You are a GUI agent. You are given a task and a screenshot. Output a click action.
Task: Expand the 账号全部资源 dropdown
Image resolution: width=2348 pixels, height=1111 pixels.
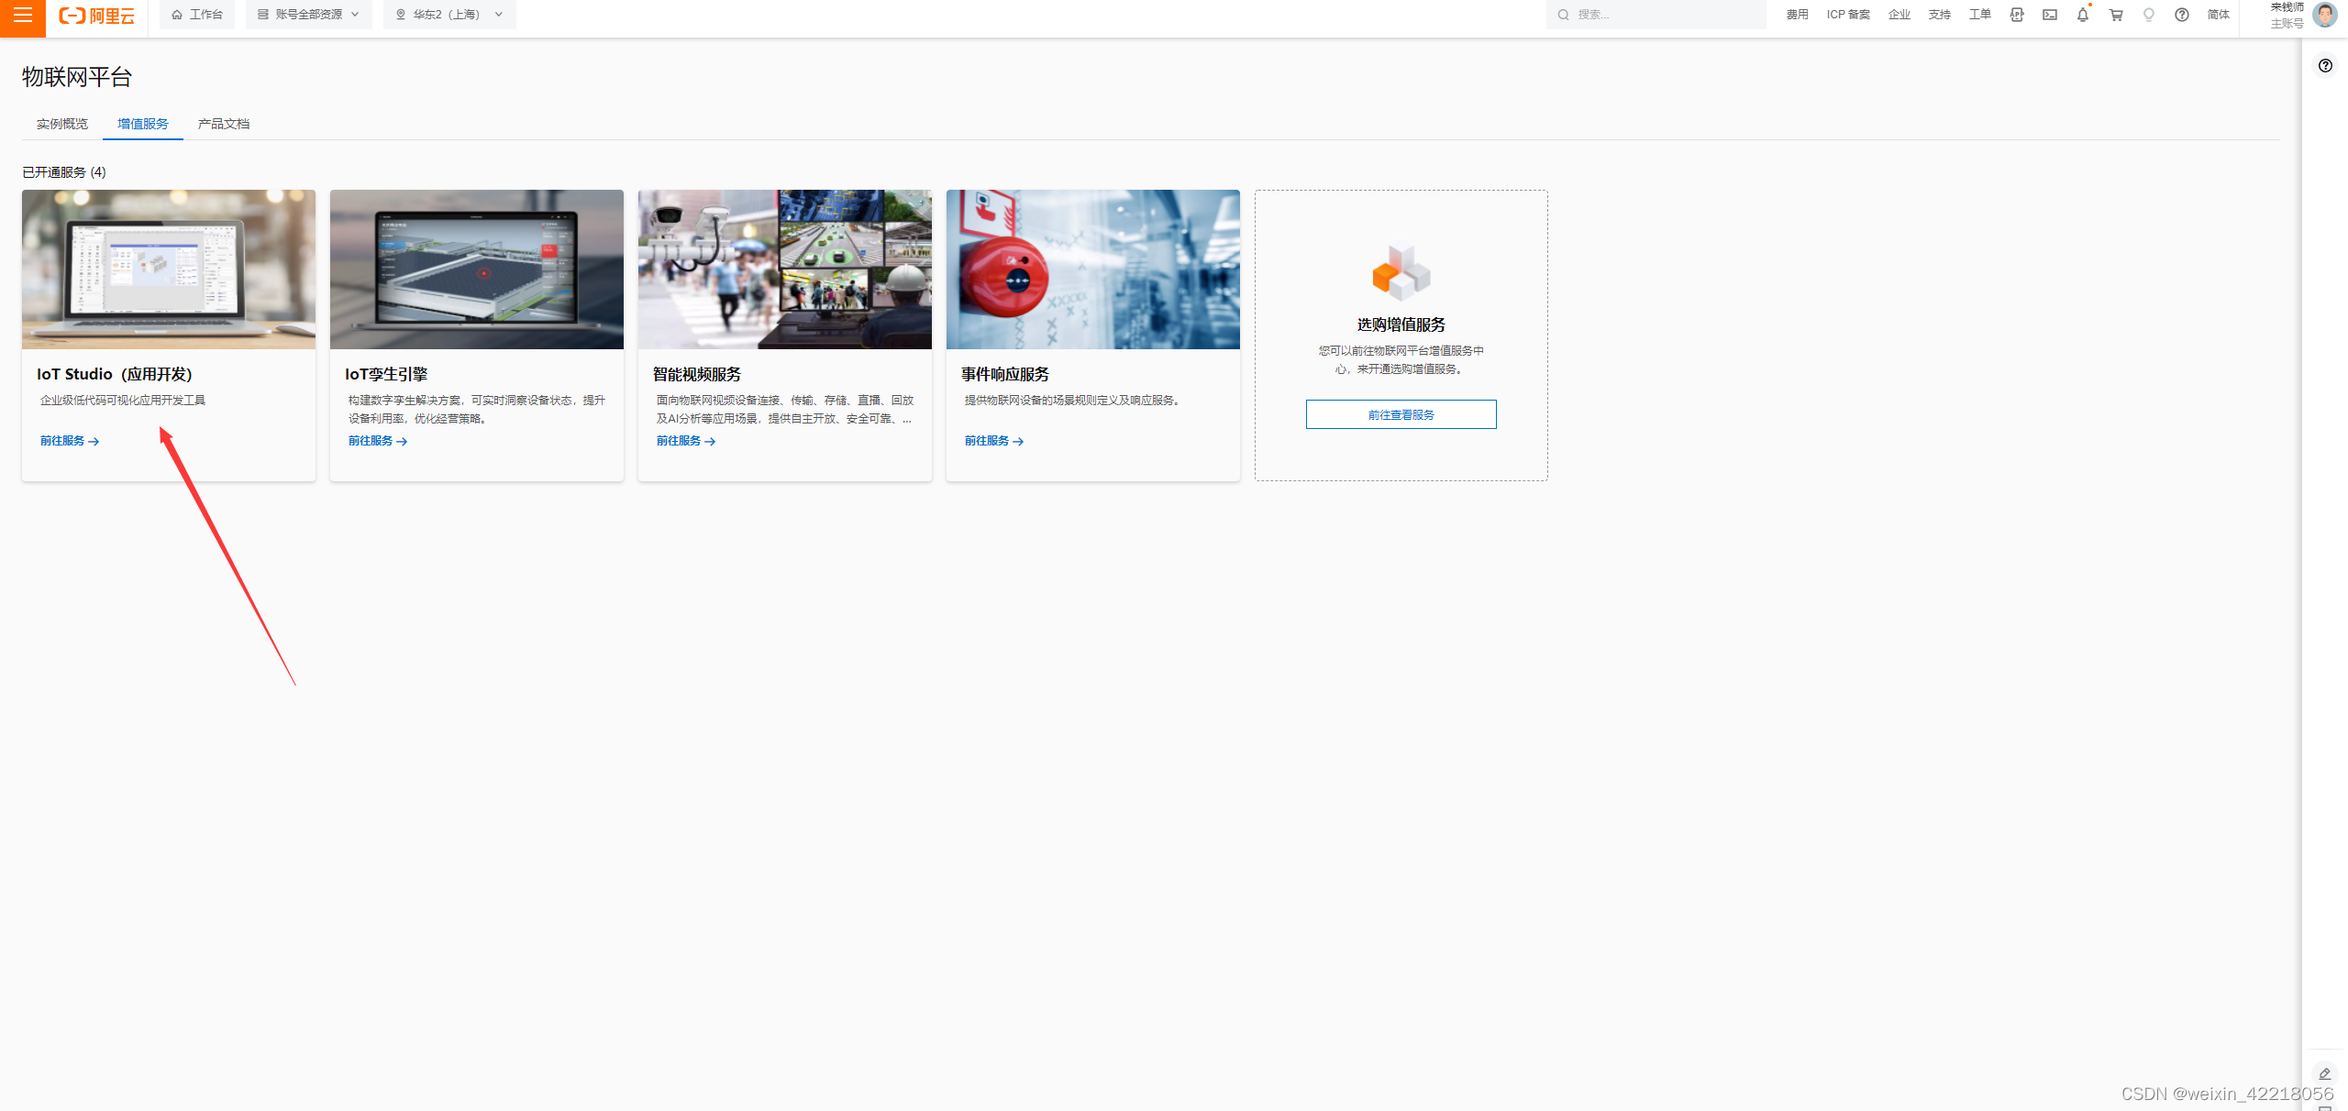point(308,15)
